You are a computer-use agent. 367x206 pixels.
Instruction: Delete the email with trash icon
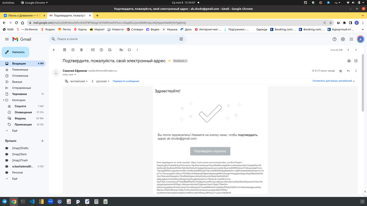tap(81, 50)
